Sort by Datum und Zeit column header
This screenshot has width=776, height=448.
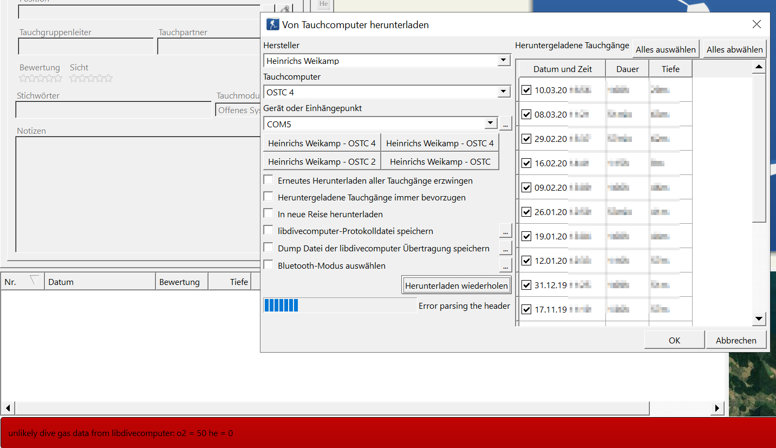(562, 69)
